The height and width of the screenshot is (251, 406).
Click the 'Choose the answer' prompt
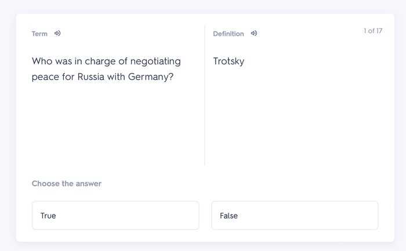(67, 183)
